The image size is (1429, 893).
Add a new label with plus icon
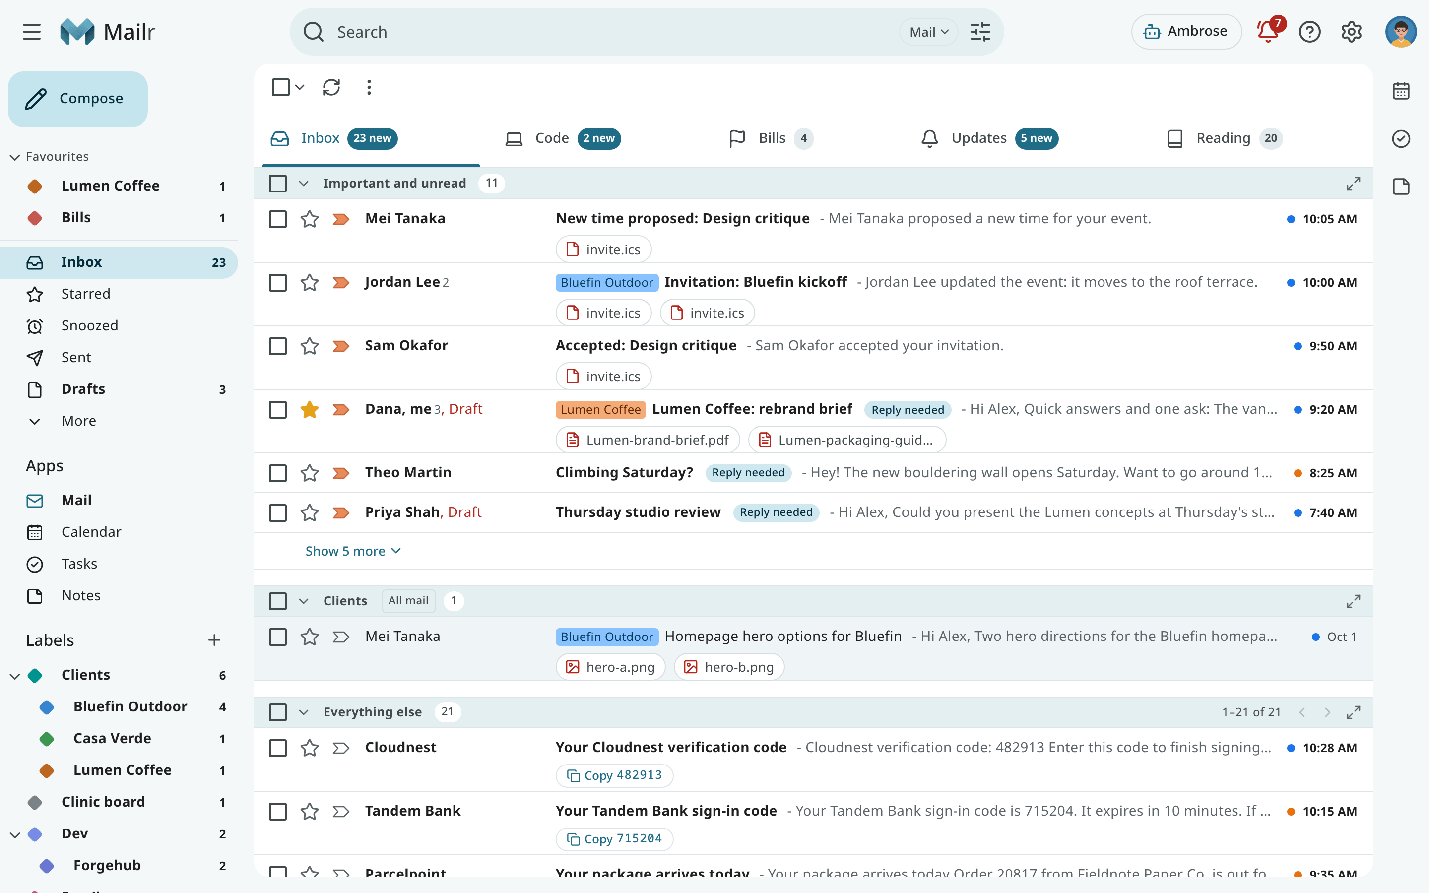point(214,640)
